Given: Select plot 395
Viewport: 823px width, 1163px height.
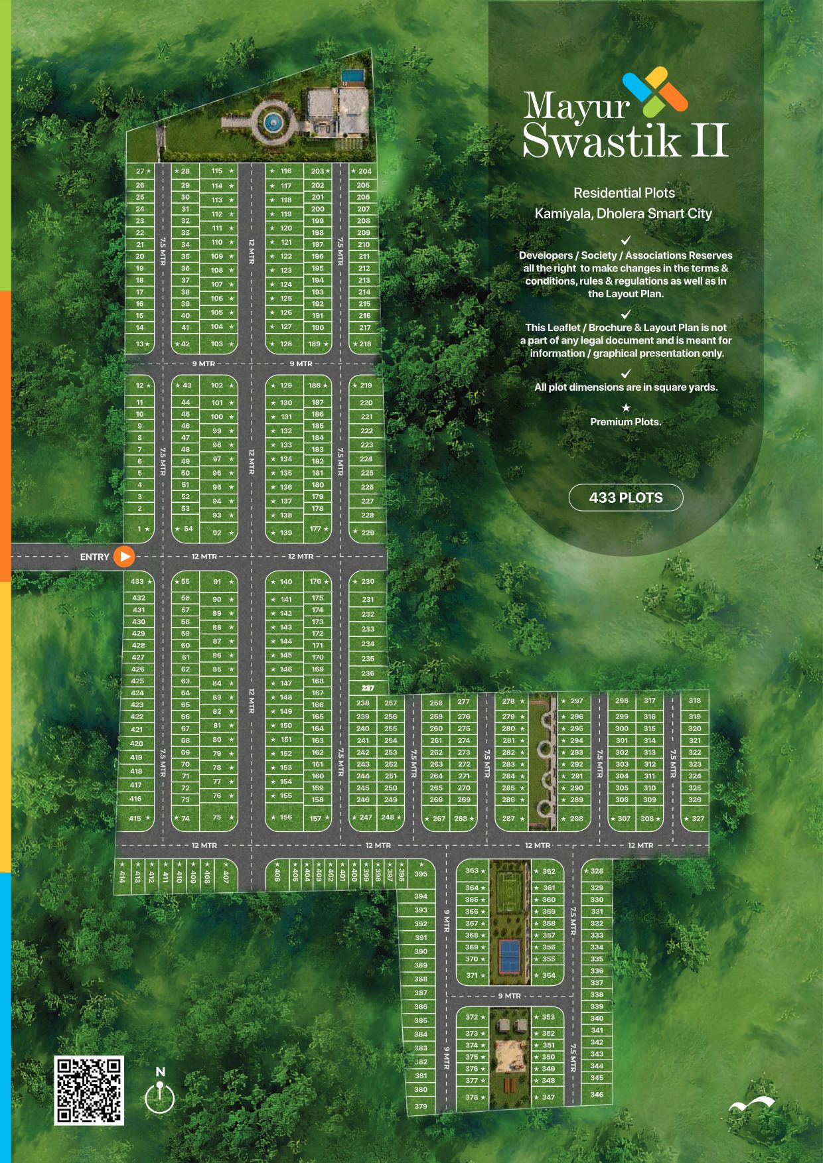Looking at the screenshot, I should click(421, 874).
